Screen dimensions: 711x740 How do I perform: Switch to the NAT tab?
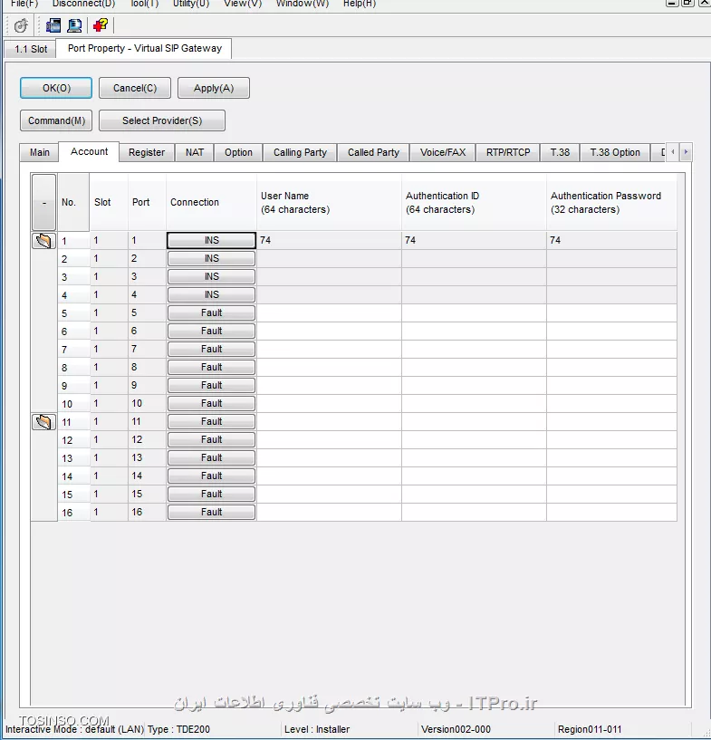195,152
